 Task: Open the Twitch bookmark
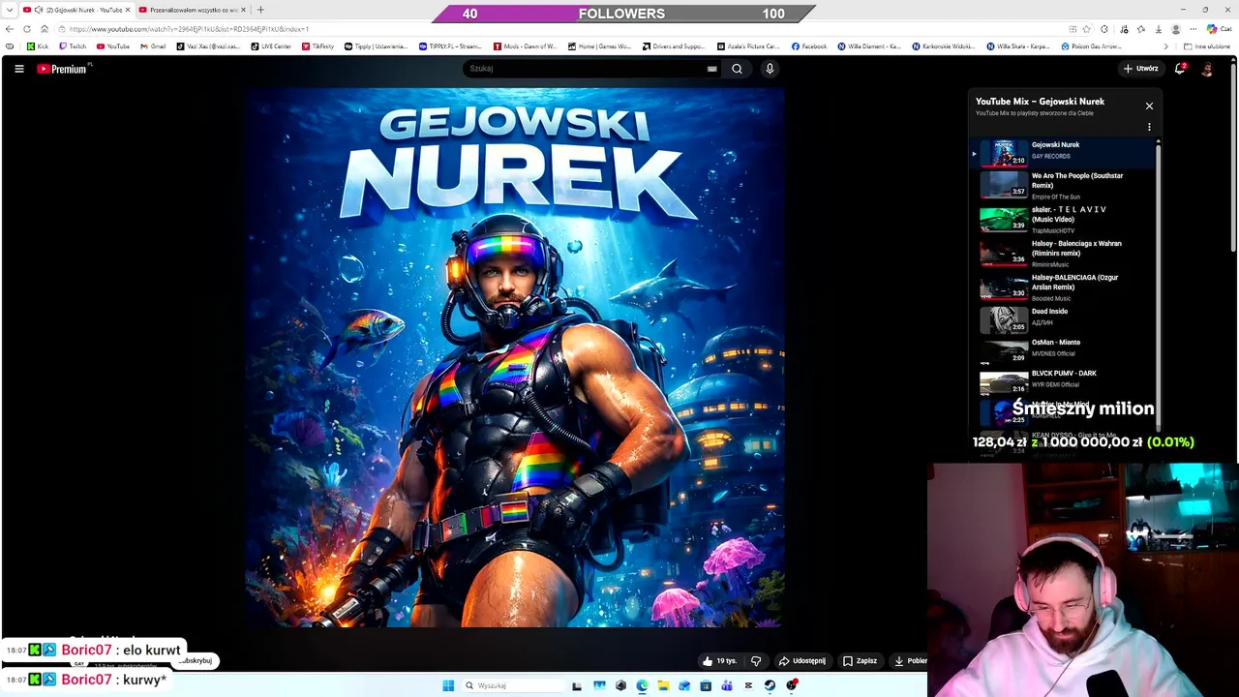coord(73,46)
